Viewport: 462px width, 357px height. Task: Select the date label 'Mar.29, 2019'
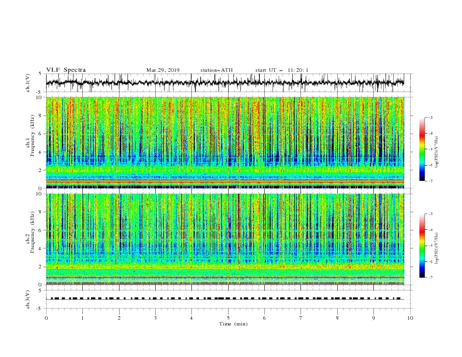coord(163,70)
